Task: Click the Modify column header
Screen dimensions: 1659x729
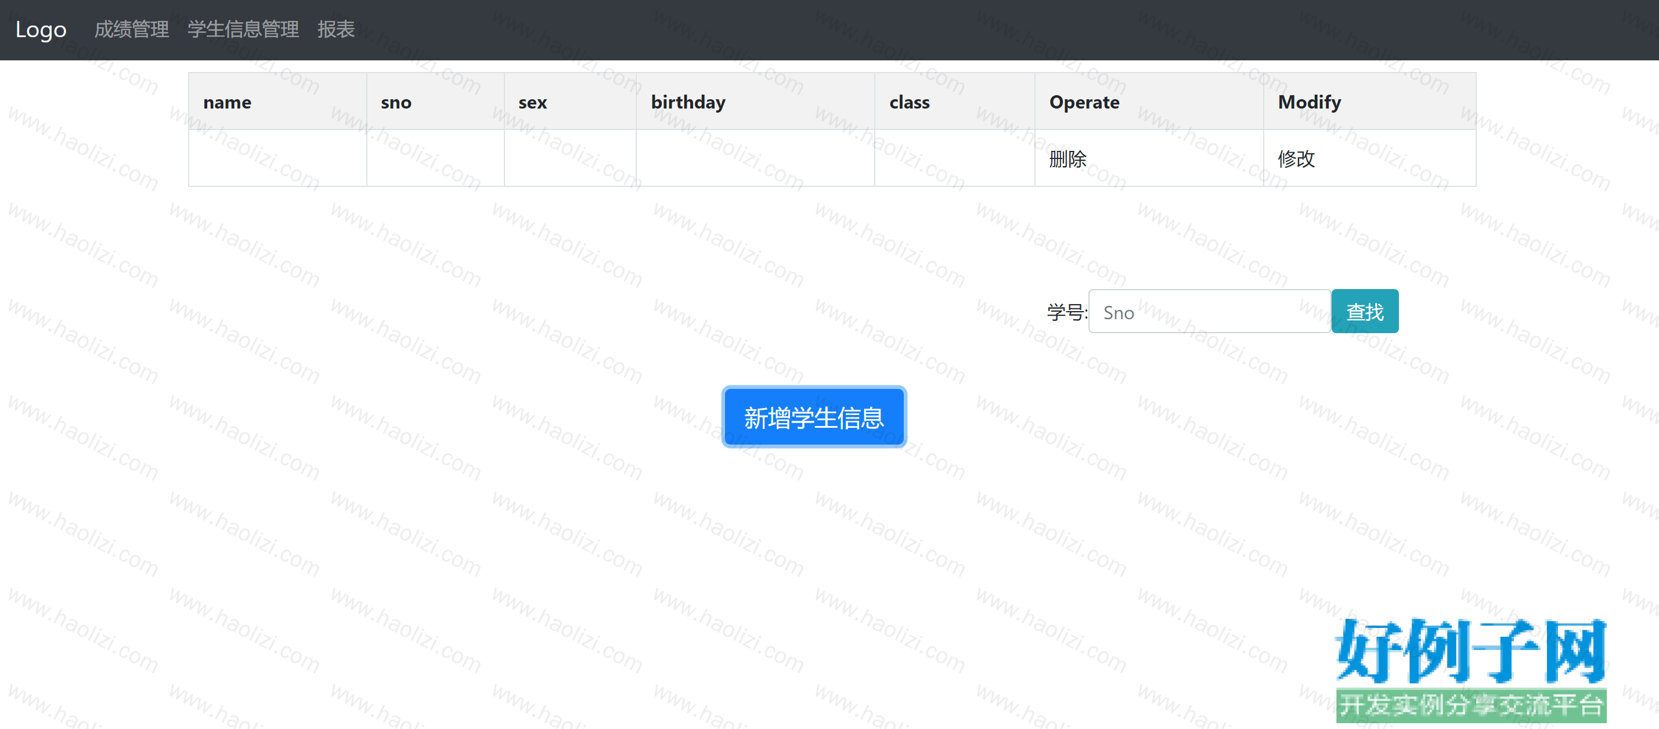Action: coord(1369,102)
